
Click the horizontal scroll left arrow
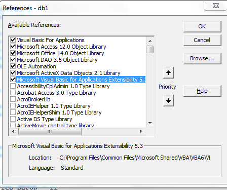(x=13, y=131)
